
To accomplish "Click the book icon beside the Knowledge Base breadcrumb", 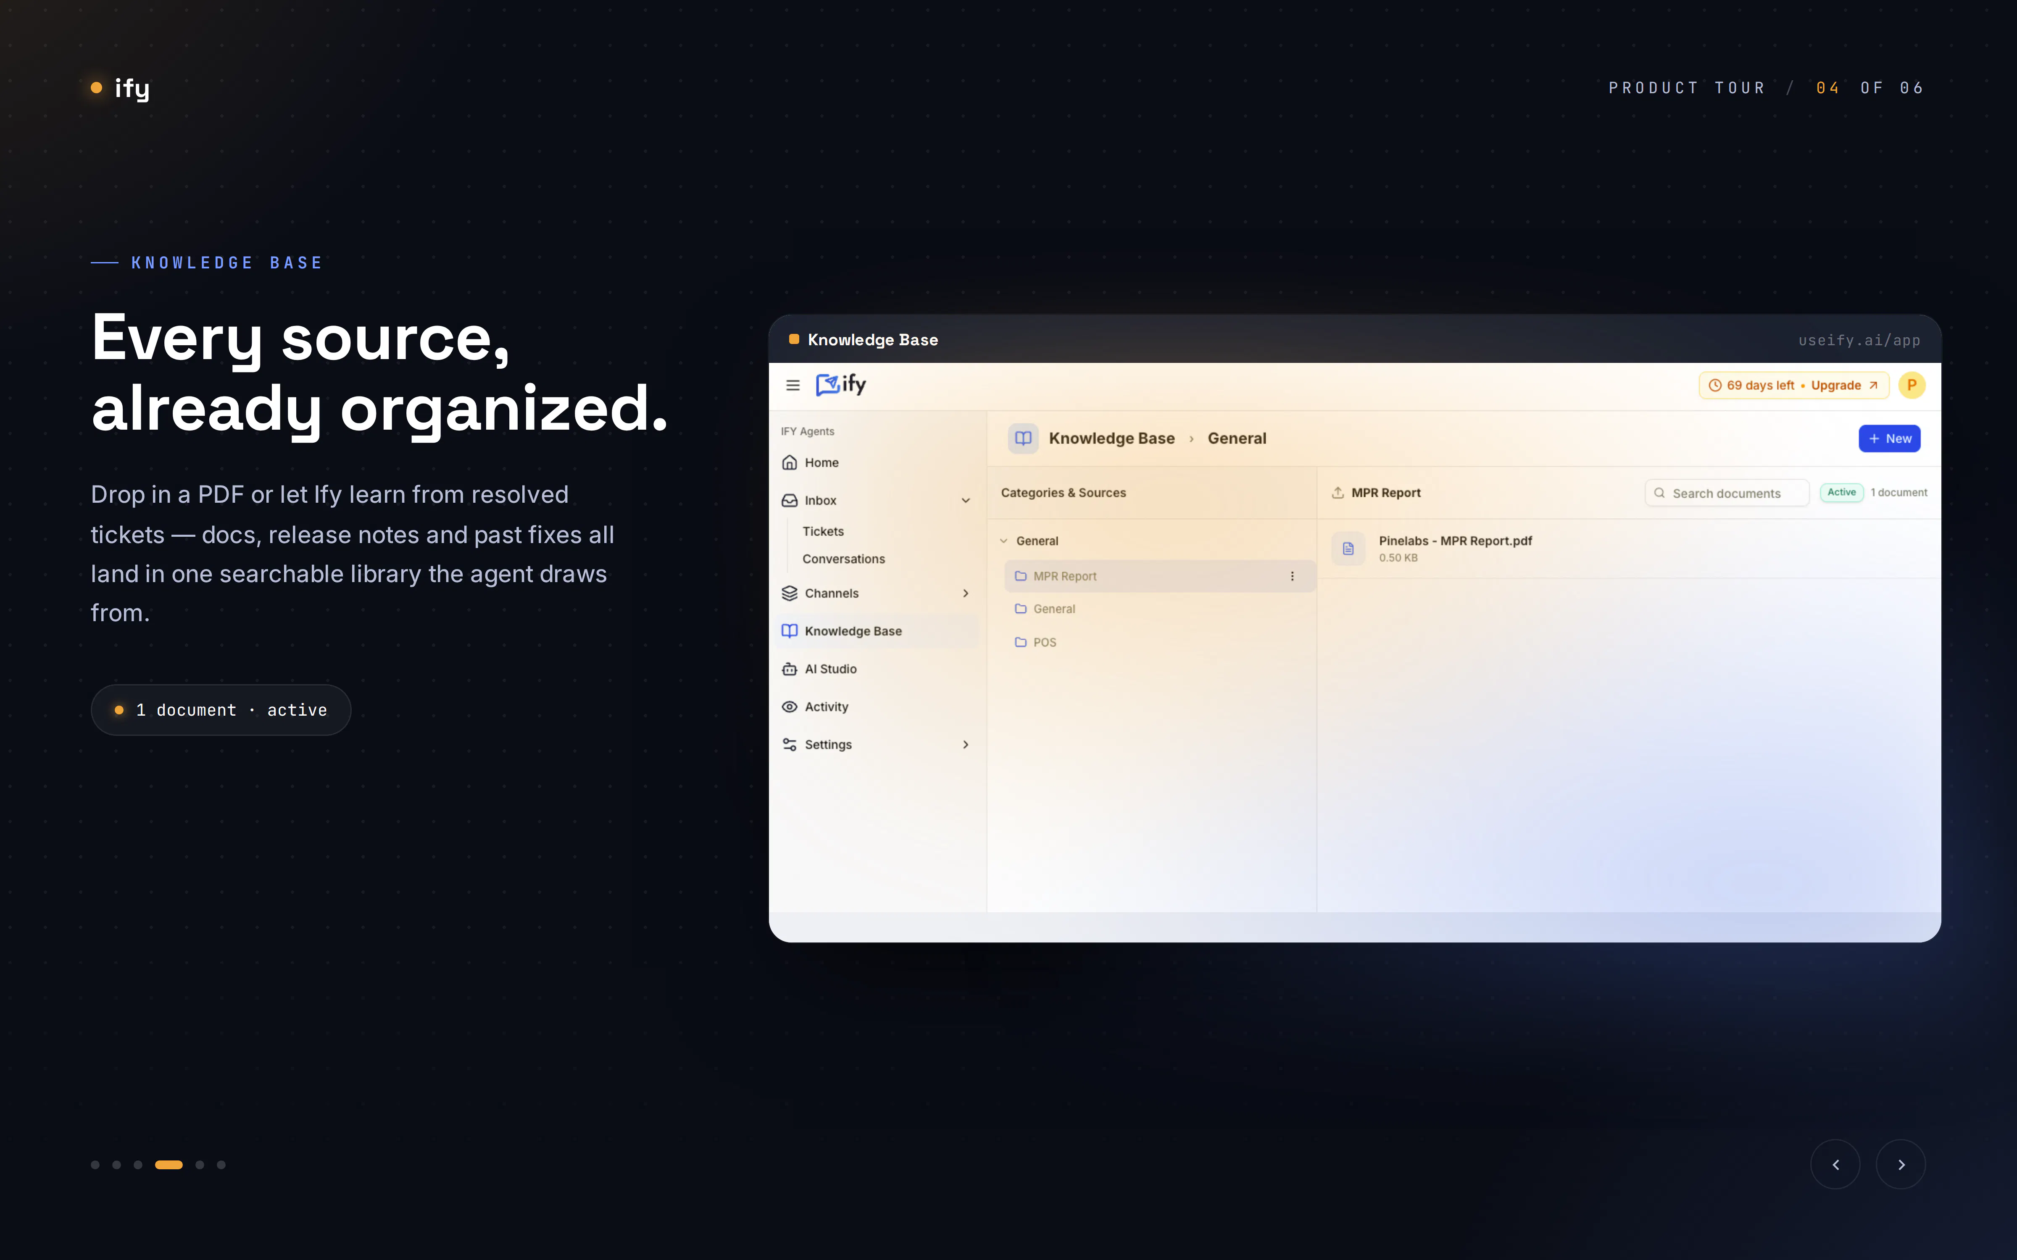I will point(1023,438).
